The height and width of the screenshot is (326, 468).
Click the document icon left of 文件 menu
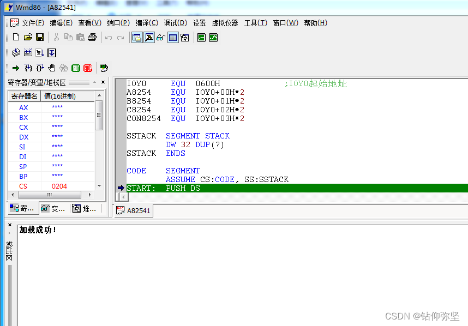tap(14, 23)
